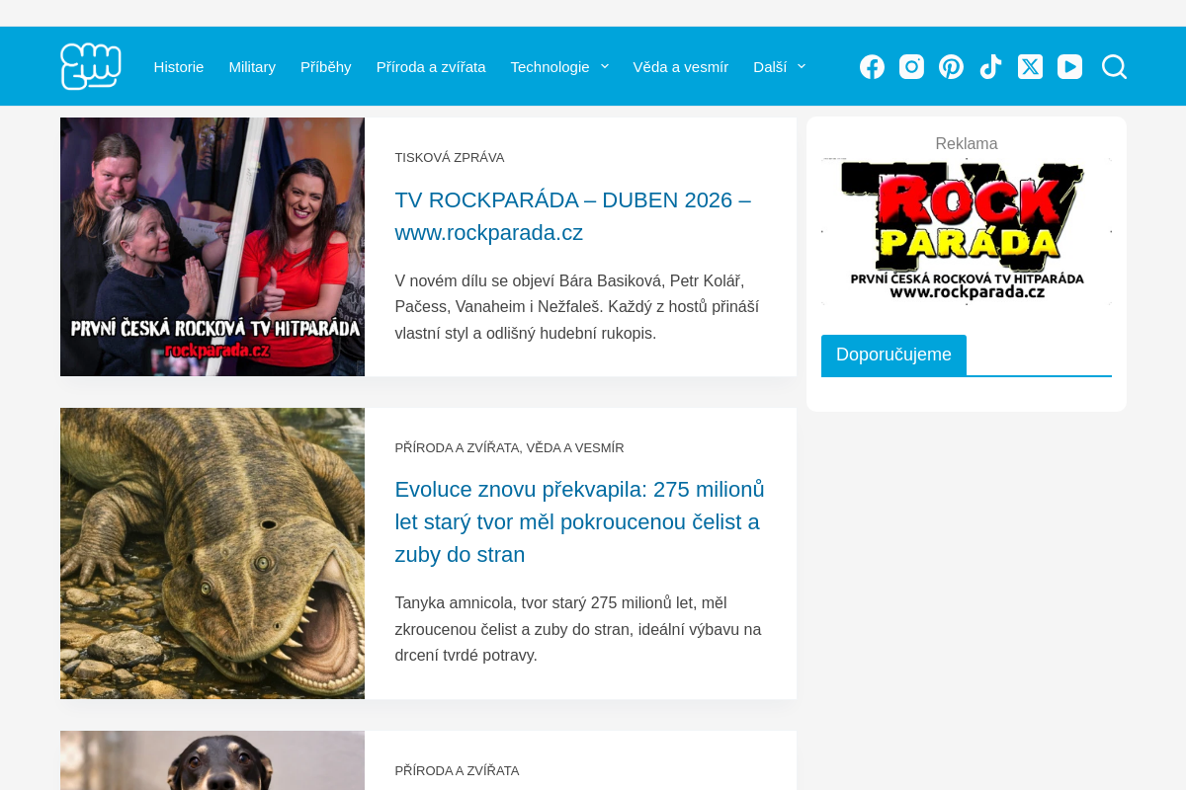Open the Příběhy navigation item
Screen dimensions: 1186x790
[x=325, y=66]
